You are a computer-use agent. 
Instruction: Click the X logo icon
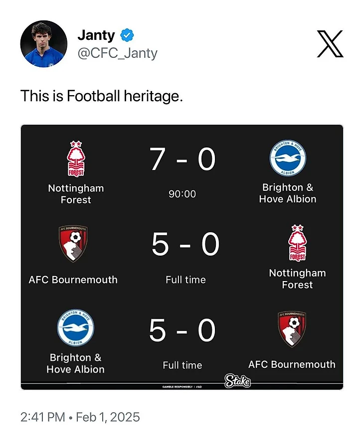click(330, 43)
